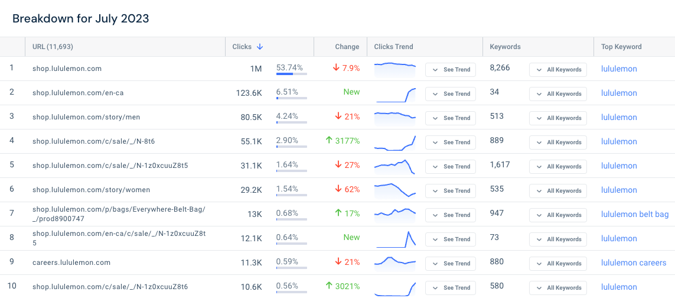This screenshot has width=675, height=298.
Task: Select shop.lululemon.com URL cell
Action: [67, 69]
